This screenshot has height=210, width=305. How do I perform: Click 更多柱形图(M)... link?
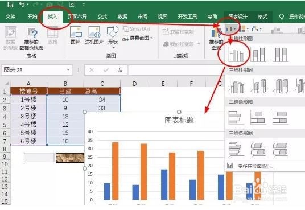[255, 166]
